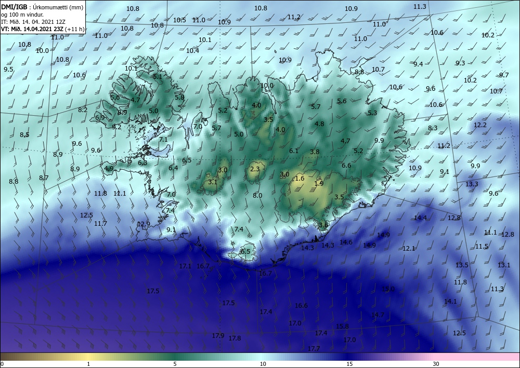Click the value '9.7' at the right edge
The width and height of the screenshot is (520, 368).
coord(504,75)
